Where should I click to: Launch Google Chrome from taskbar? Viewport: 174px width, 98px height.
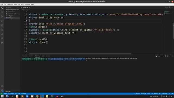(37, 96)
